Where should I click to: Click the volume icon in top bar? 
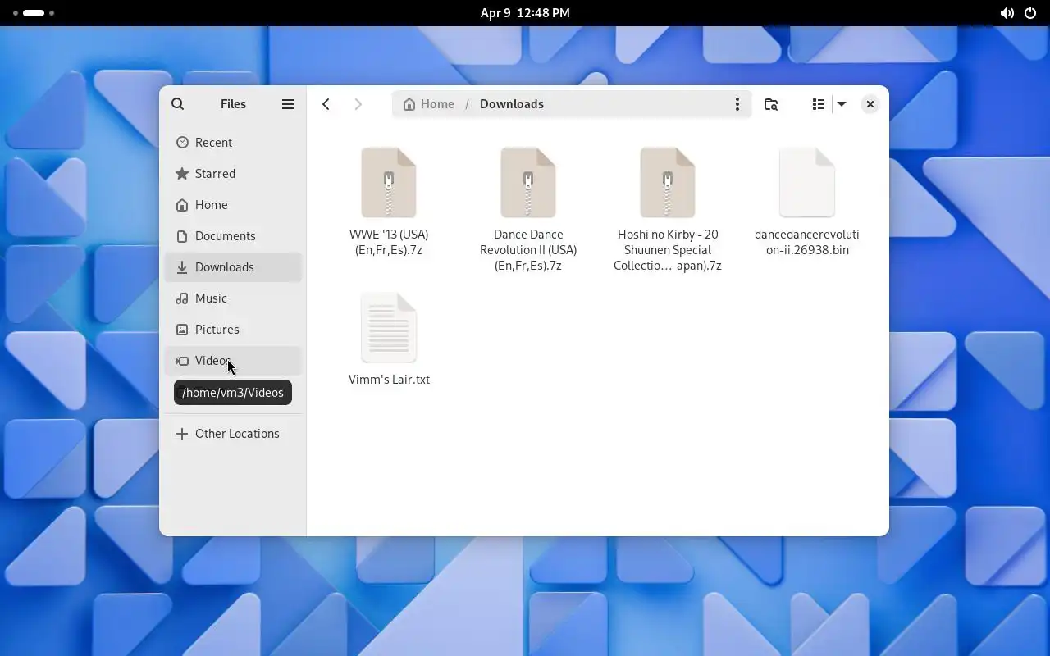point(1007,13)
